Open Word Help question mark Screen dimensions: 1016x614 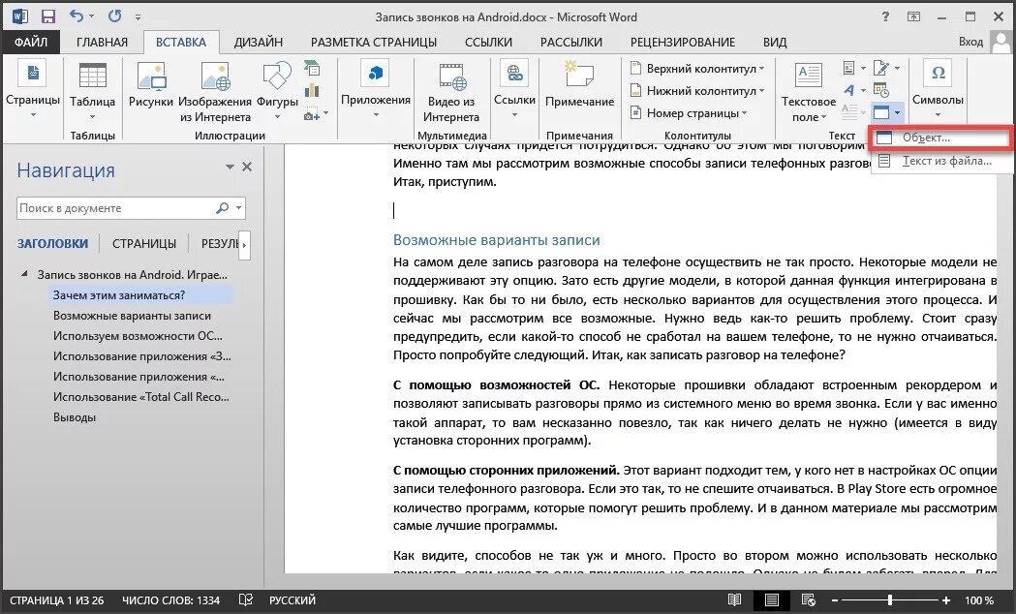[885, 16]
